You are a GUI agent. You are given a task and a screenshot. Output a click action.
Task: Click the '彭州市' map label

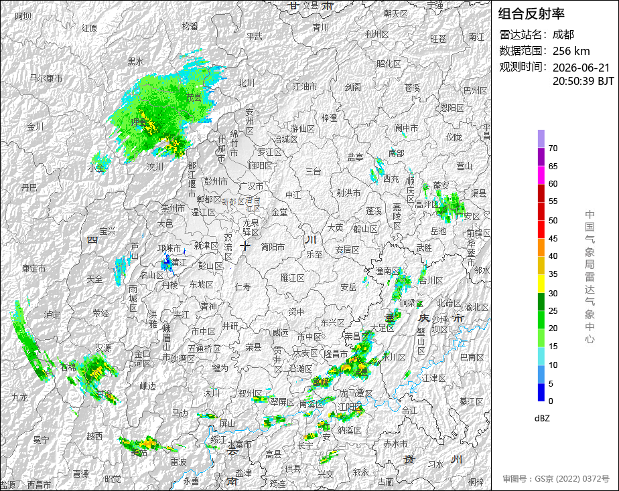click(x=216, y=181)
